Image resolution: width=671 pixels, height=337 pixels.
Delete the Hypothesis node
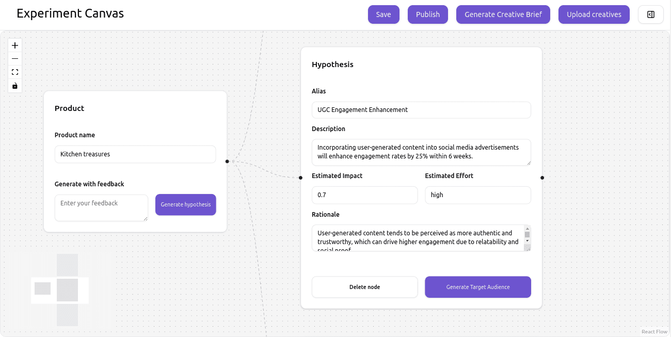point(364,287)
